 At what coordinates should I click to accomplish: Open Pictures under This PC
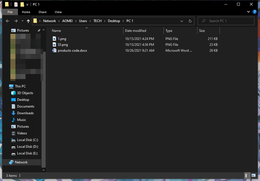click(x=23, y=127)
